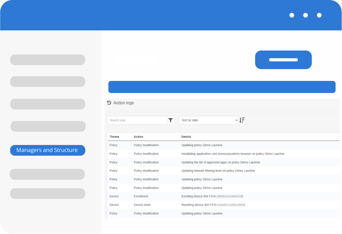Screen dimensions: 342x234
Task: Toggle the sort order descending icon
Action: [242, 120]
